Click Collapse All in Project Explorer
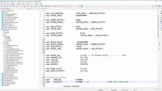 [28, 9]
